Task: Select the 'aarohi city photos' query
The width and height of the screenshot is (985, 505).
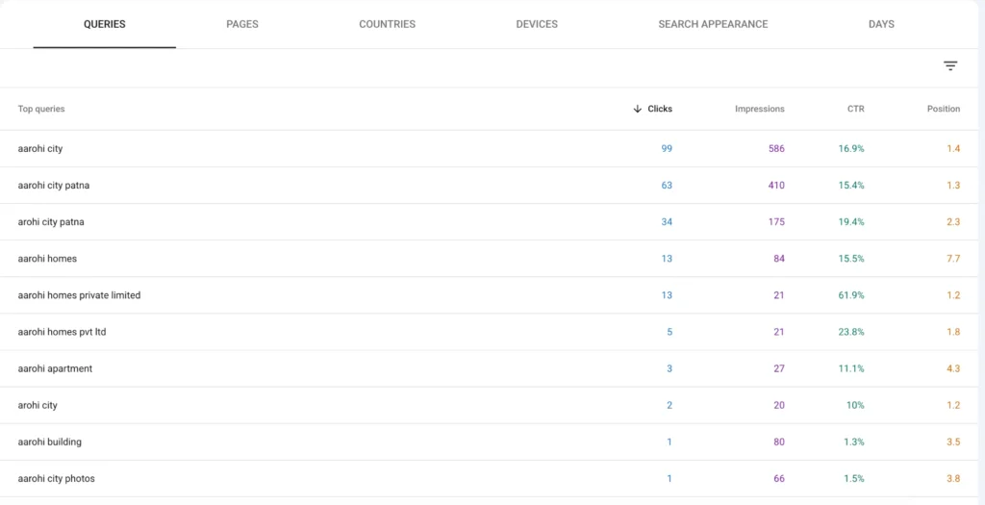Action: [x=56, y=479]
